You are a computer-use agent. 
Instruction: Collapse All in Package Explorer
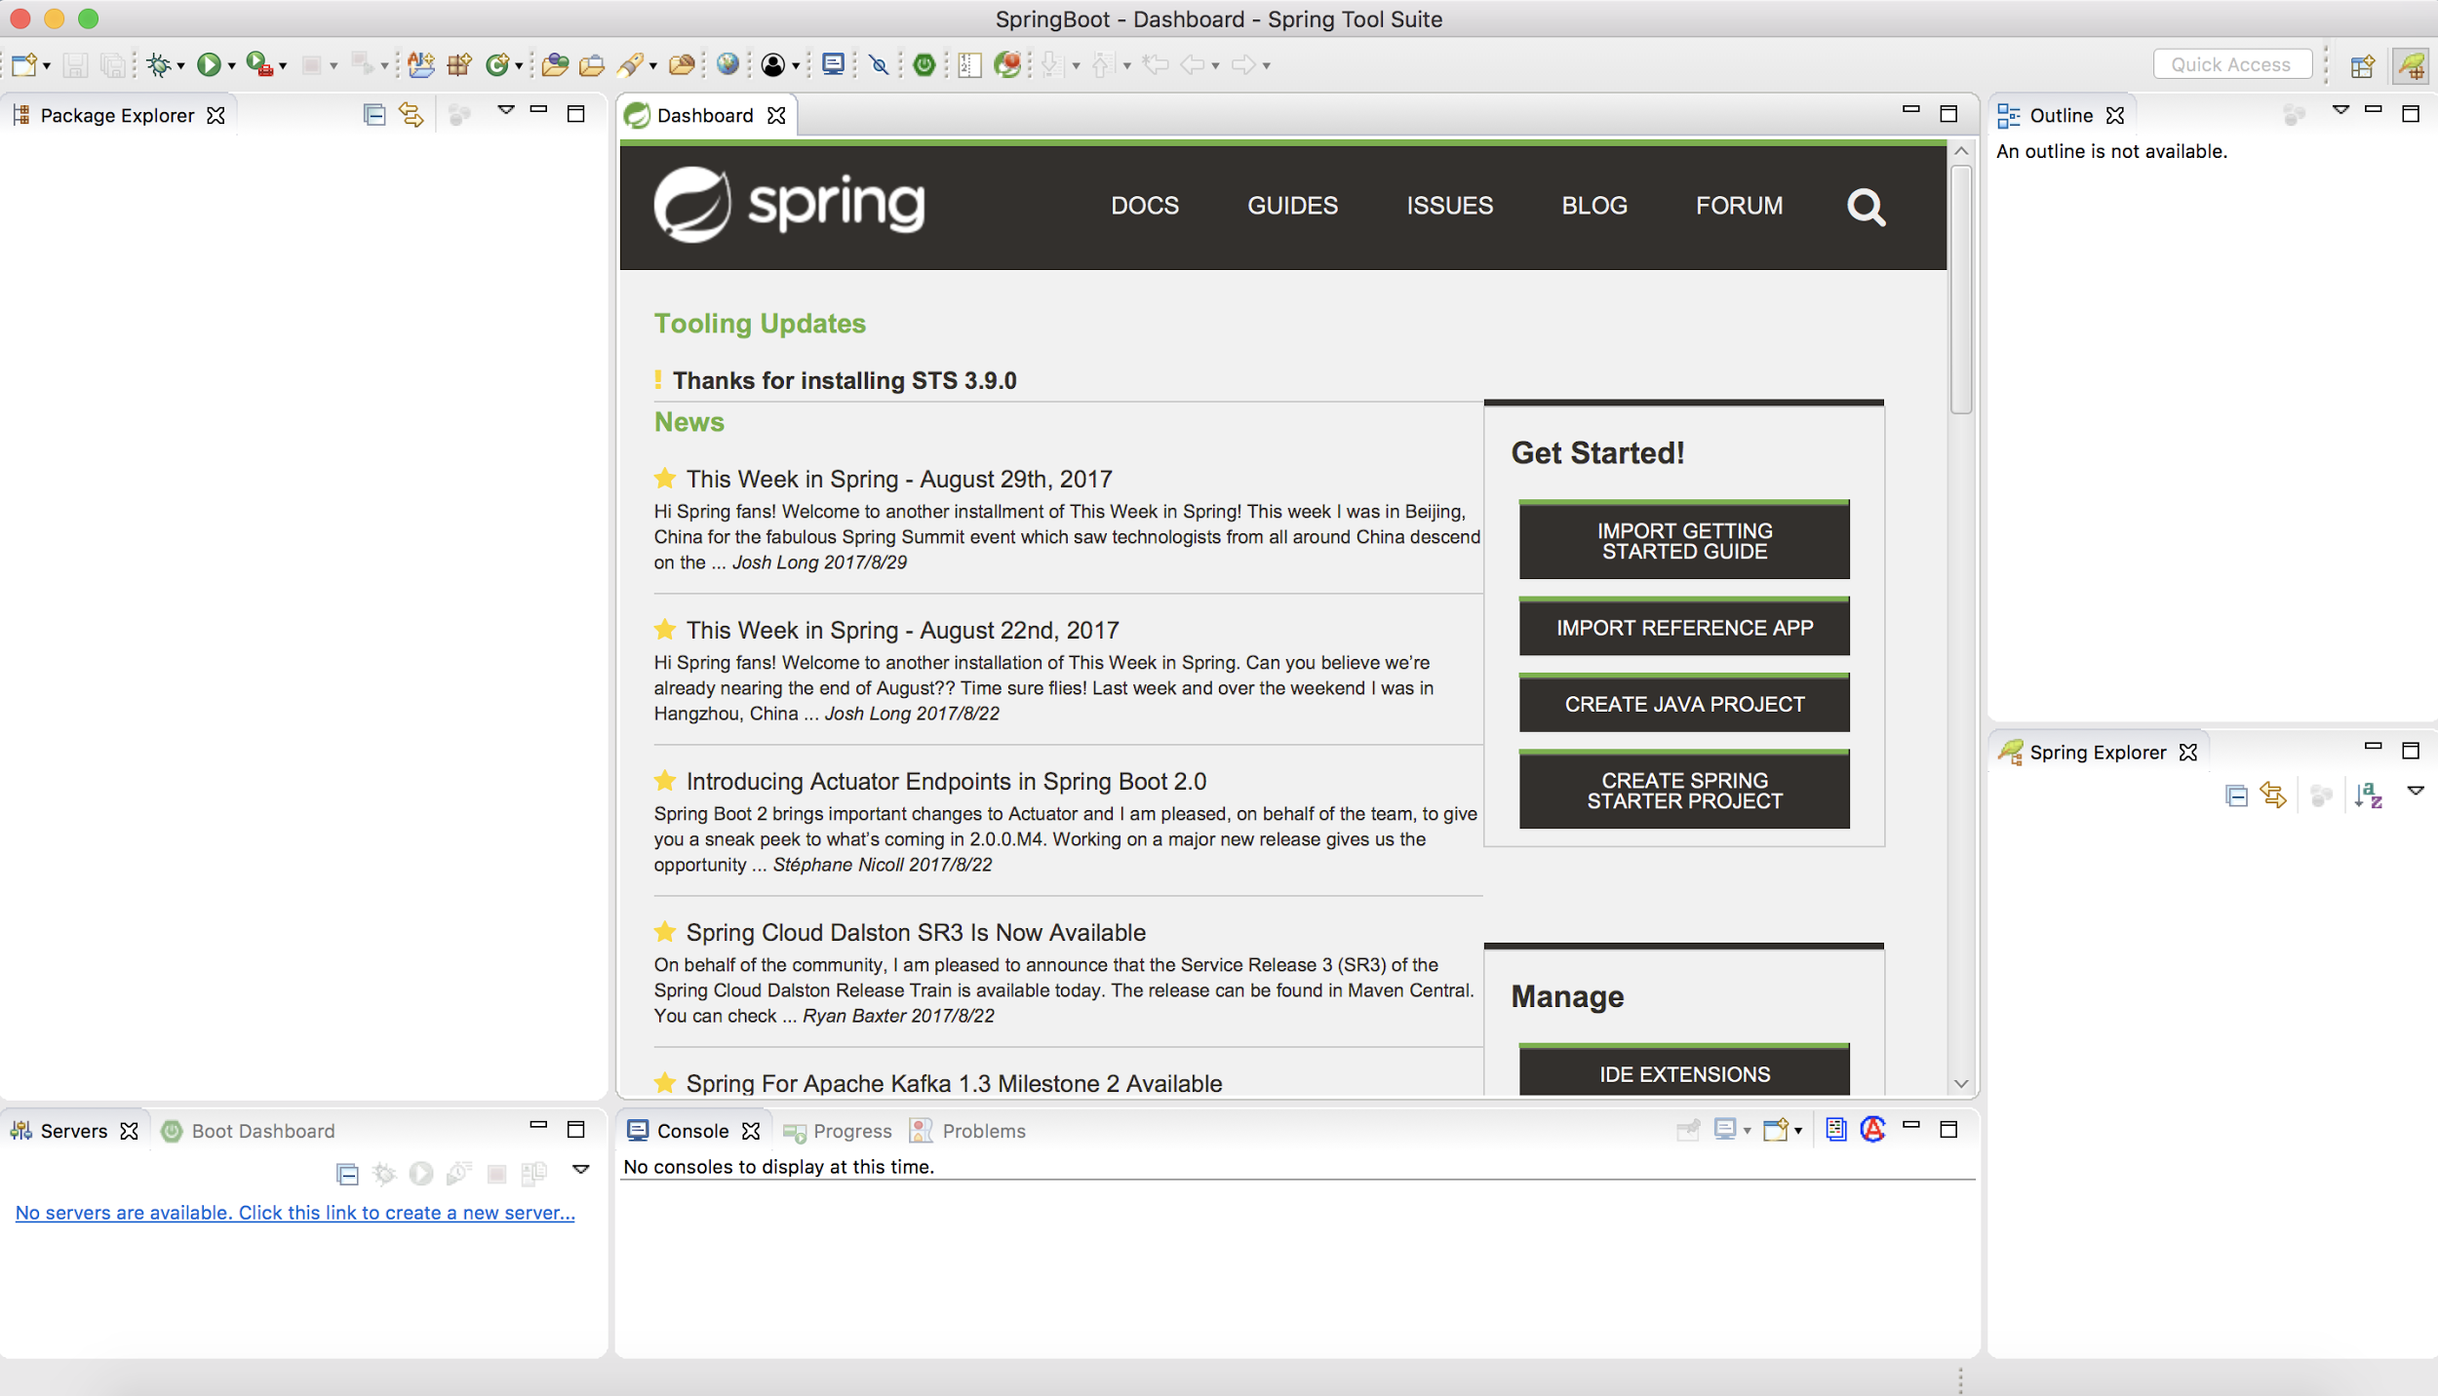pos(374,115)
